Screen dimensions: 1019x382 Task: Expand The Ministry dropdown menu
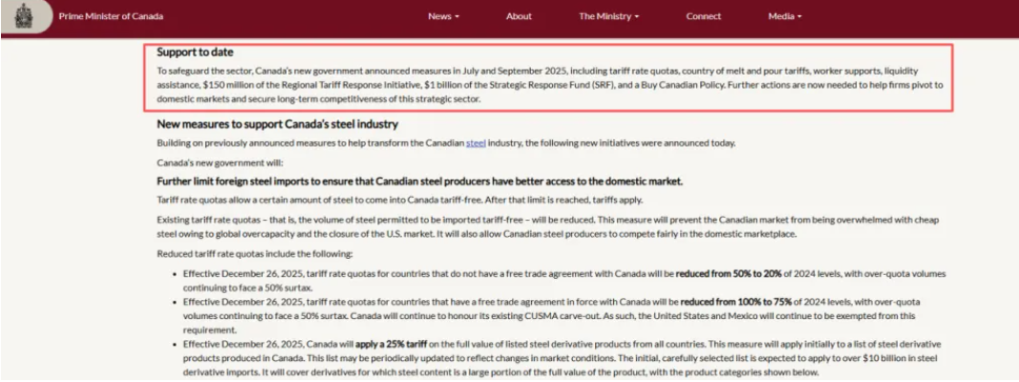[x=608, y=16]
